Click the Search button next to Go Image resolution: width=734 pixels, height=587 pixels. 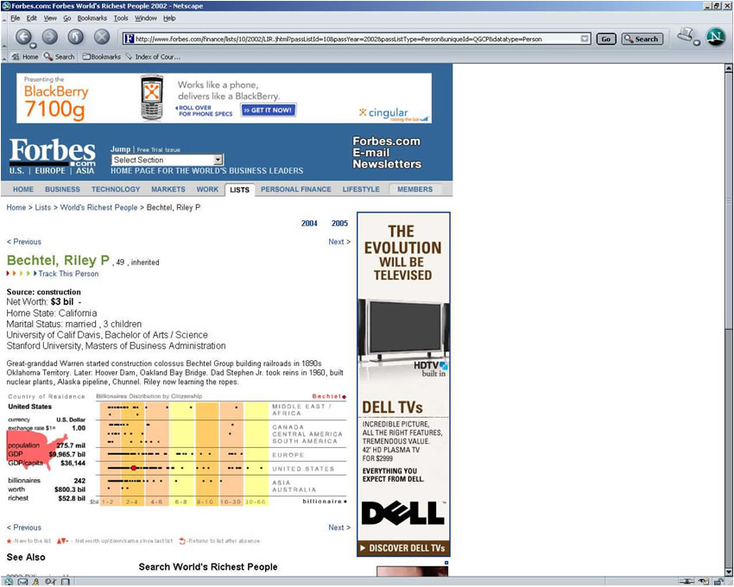click(x=642, y=39)
